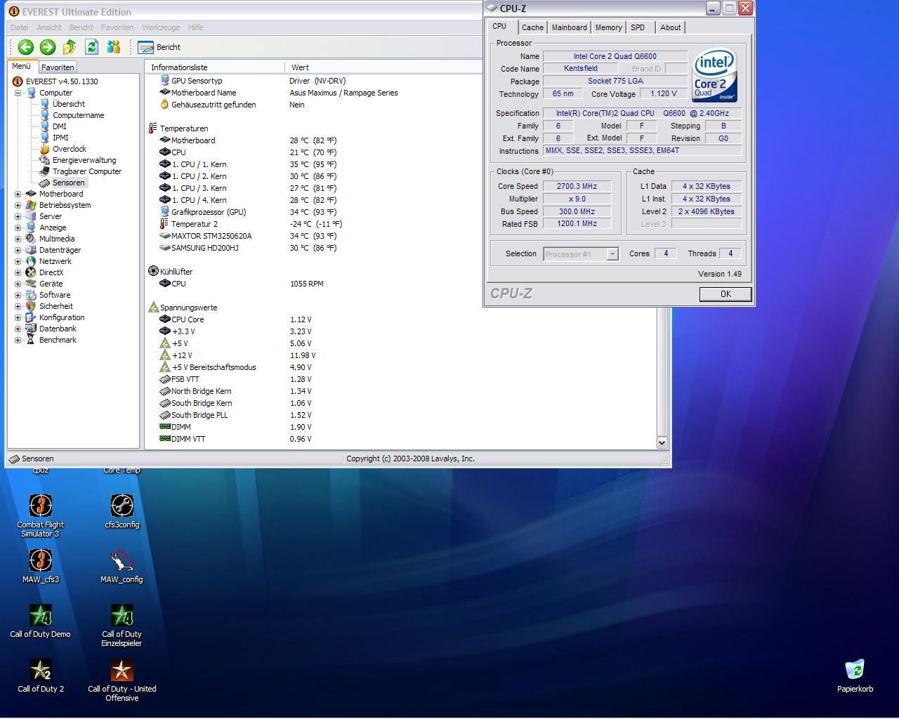
Task: Launch Call of Duty - United Offensive shortcut
Action: click(x=122, y=680)
